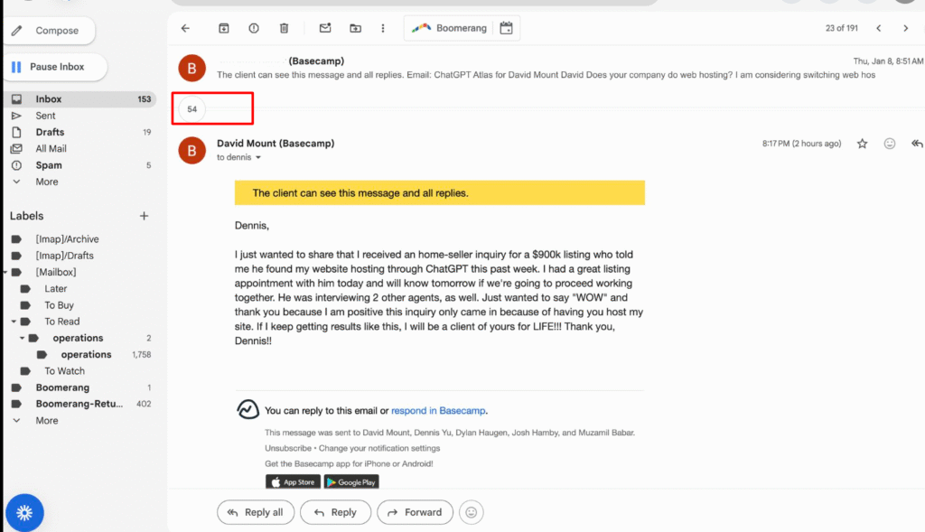Delete the conversation with trash icon
Screen dimensions: 925x532
pyautogui.click(x=284, y=29)
